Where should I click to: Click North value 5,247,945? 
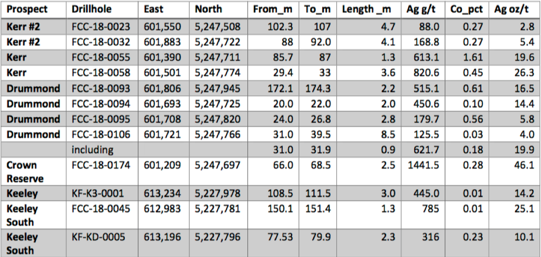(217, 89)
